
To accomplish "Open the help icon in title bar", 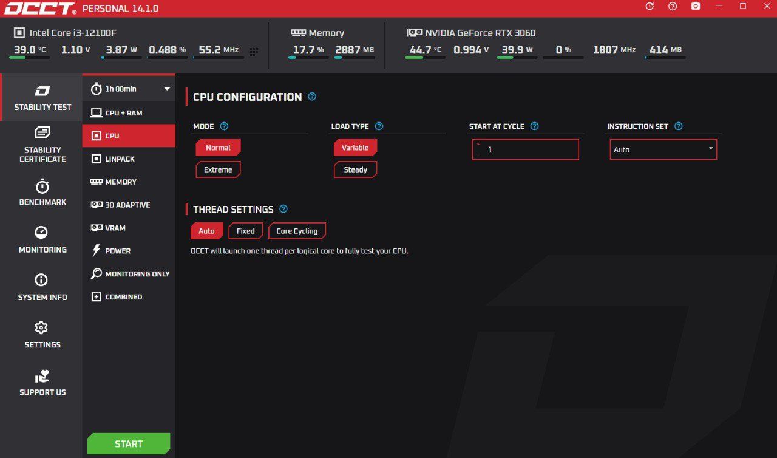I will coord(673,6).
